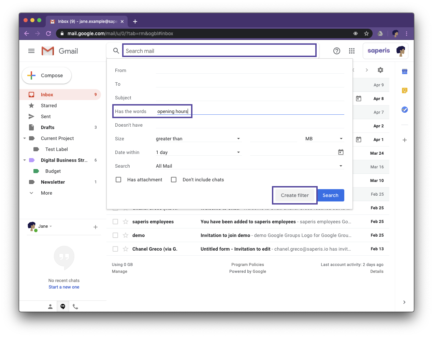
Task: Select the Hangouts contacts icon at the bottom
Action: (50, 306)
